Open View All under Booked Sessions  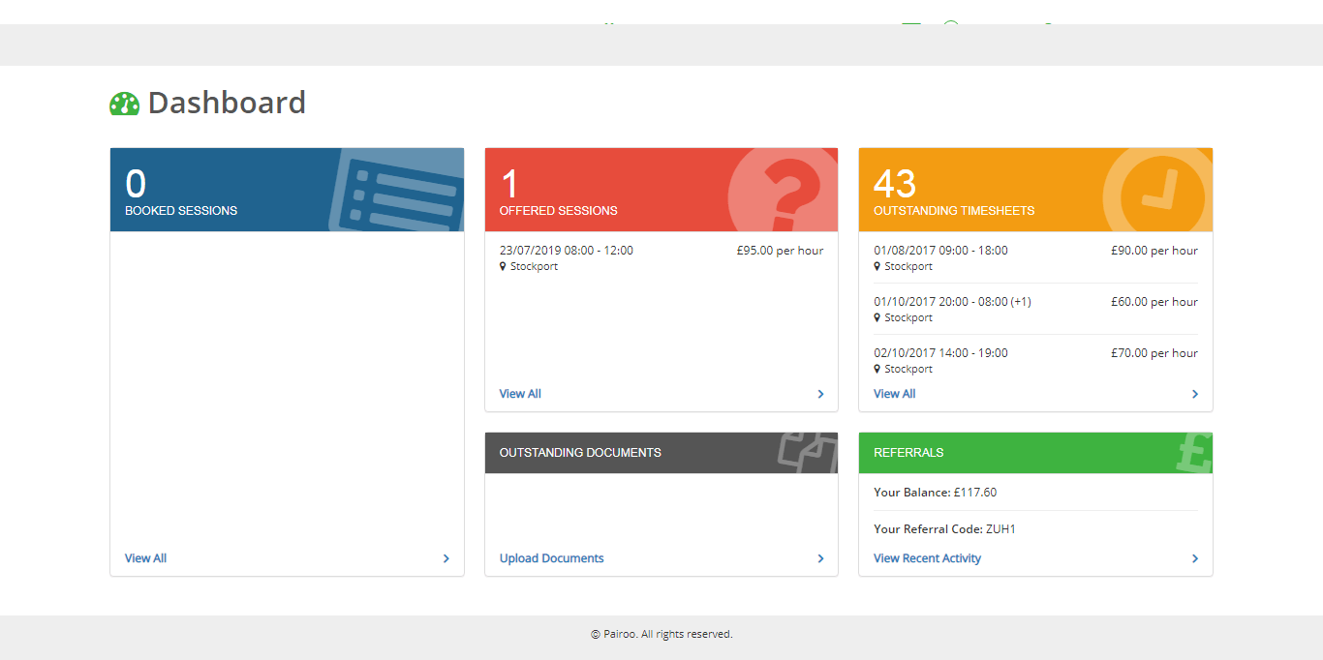click(x=145, y=558)
